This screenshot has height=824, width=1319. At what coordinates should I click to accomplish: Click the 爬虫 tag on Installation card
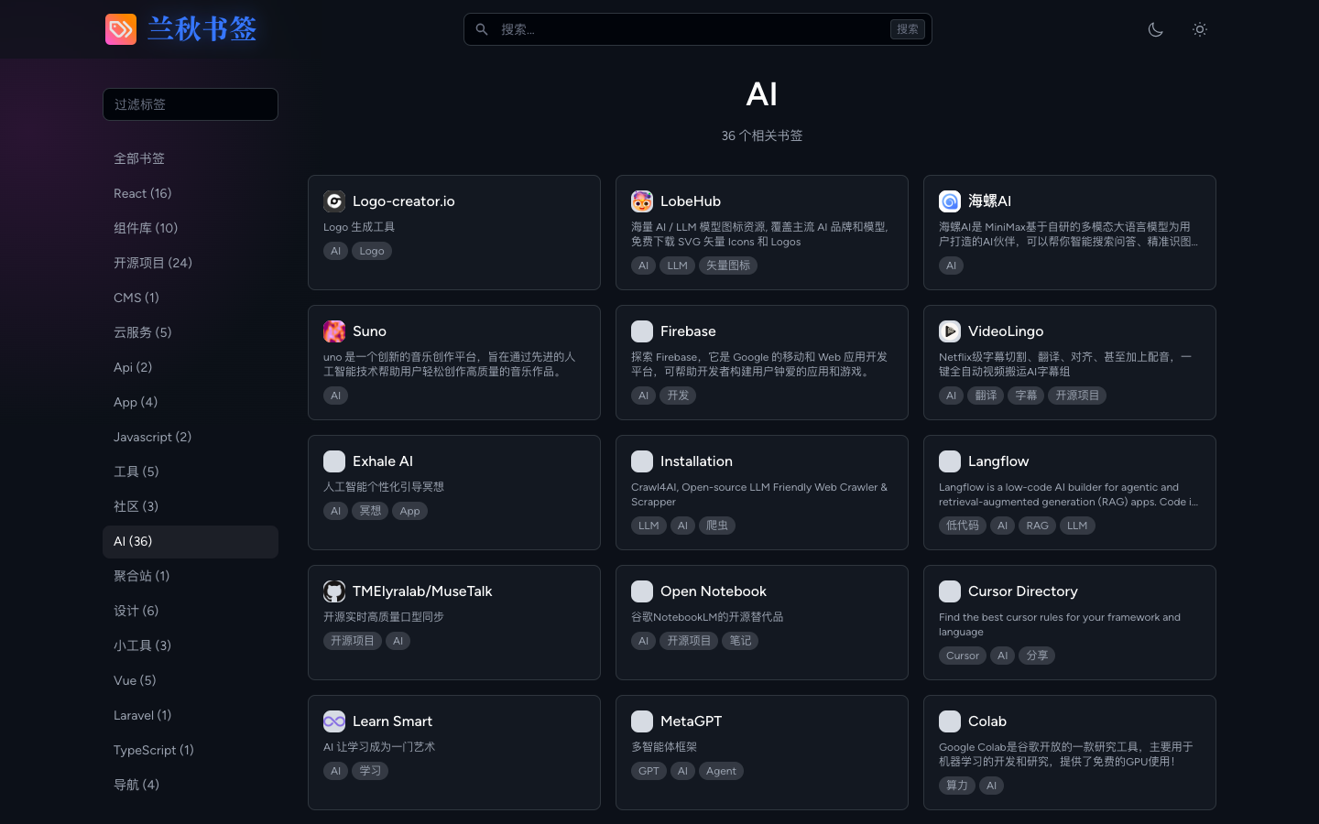717,526
